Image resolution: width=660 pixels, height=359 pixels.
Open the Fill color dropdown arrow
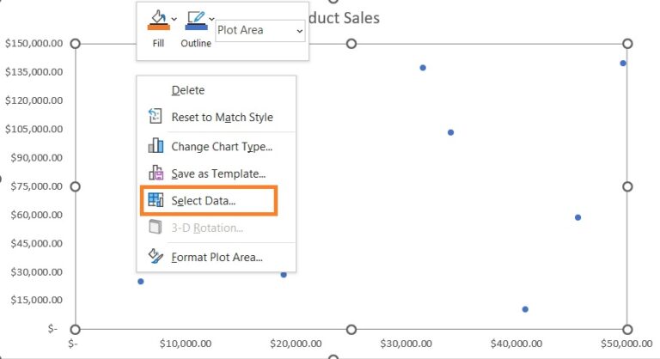coord(174,18)
